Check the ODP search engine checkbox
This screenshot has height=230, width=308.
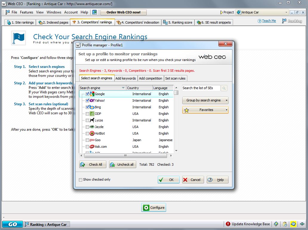[88, 114]
